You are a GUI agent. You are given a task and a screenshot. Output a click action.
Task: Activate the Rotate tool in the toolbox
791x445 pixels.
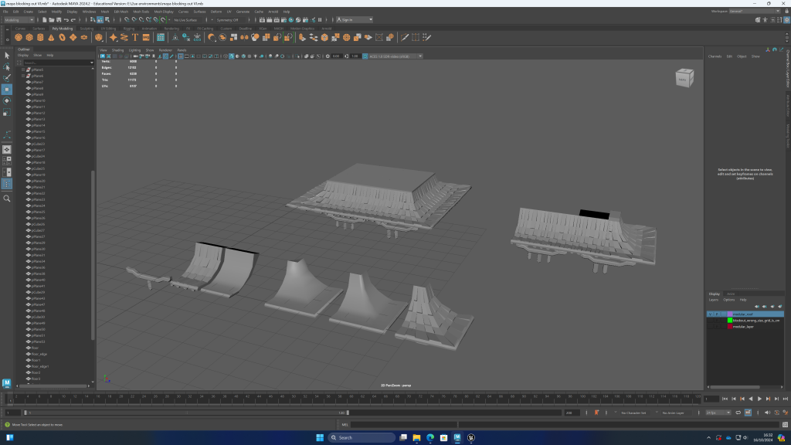7,100
